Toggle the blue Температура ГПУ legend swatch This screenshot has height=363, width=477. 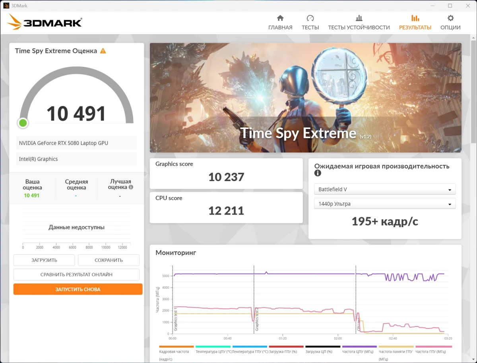pos(250,347)
